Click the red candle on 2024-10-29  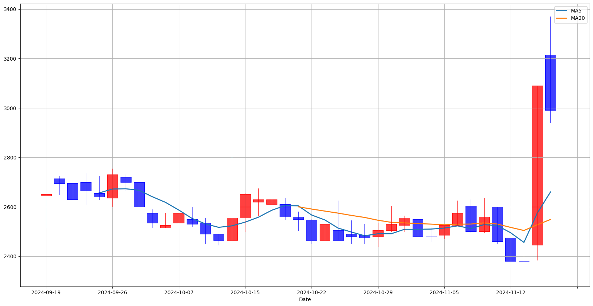(378, 233)
